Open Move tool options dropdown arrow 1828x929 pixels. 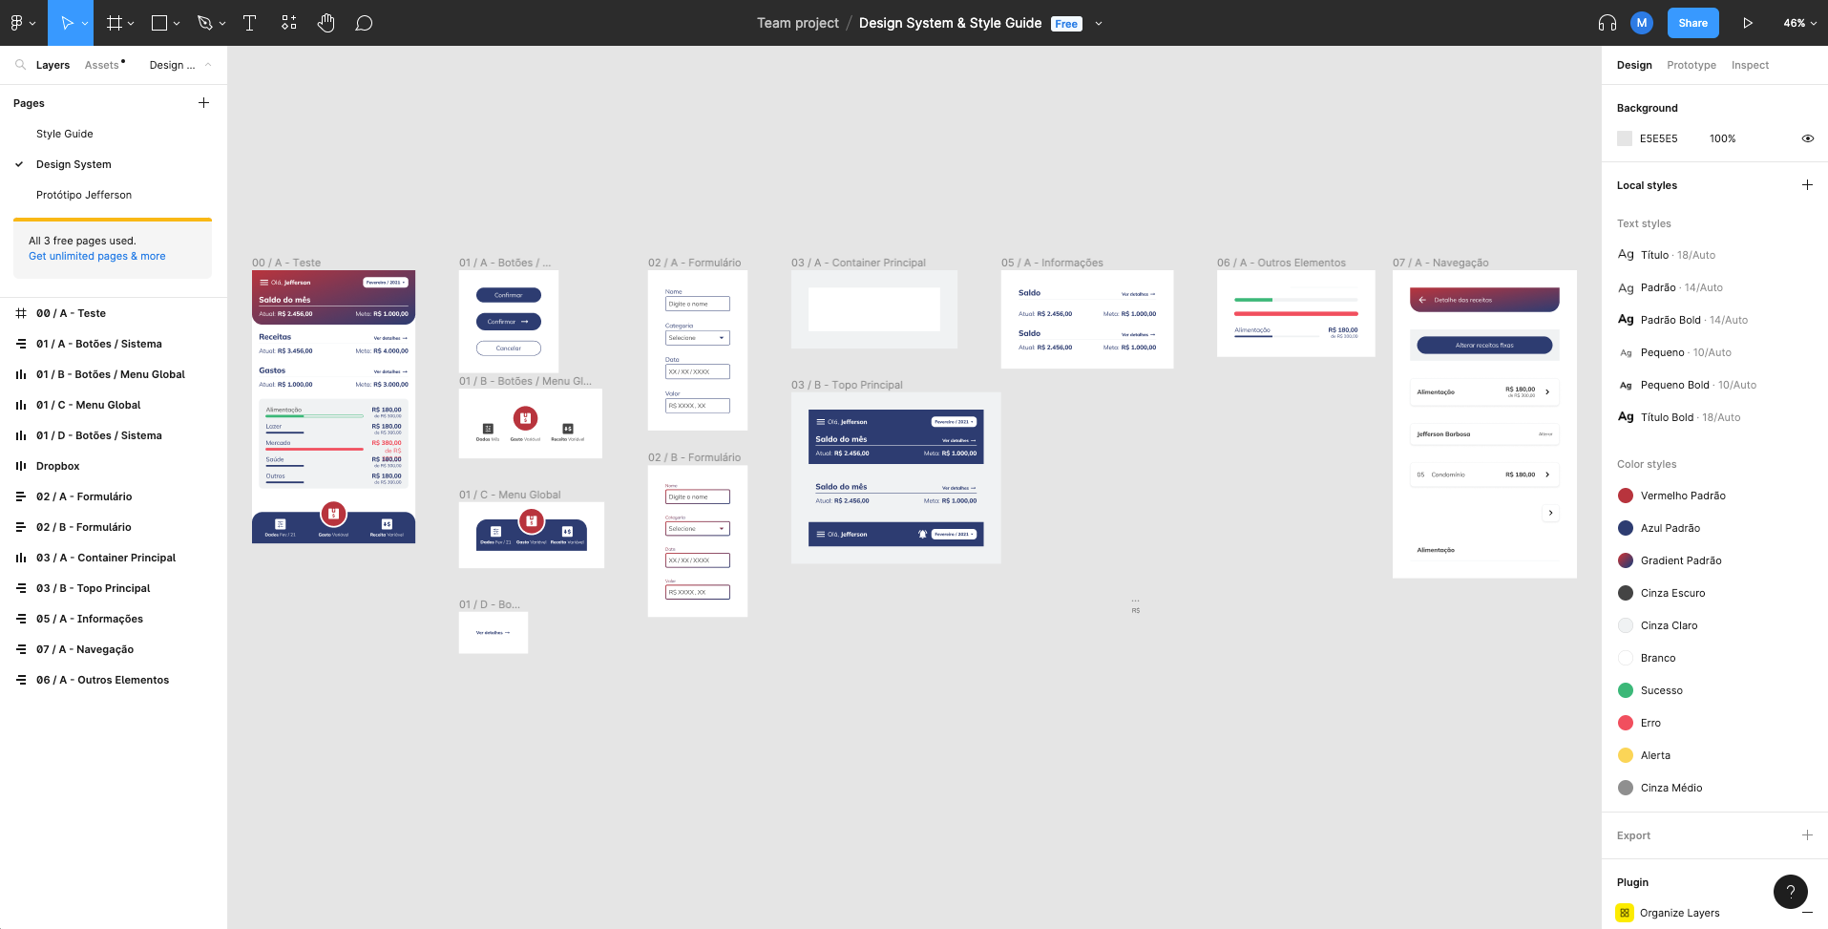(x=85, y=23)
